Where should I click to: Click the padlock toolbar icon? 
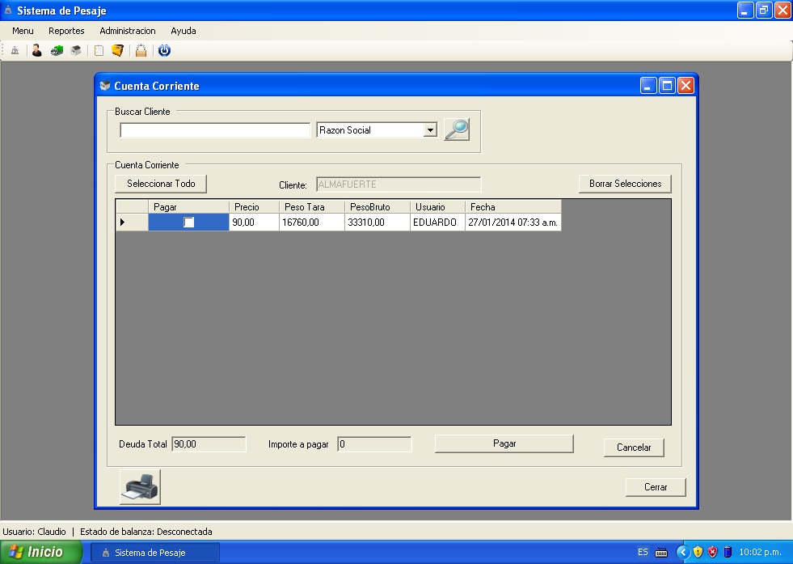141,50
